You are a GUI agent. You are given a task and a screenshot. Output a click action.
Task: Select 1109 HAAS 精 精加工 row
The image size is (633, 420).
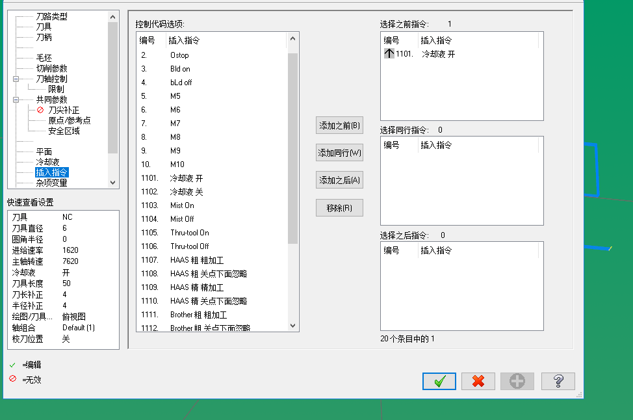tap(212, 287)
